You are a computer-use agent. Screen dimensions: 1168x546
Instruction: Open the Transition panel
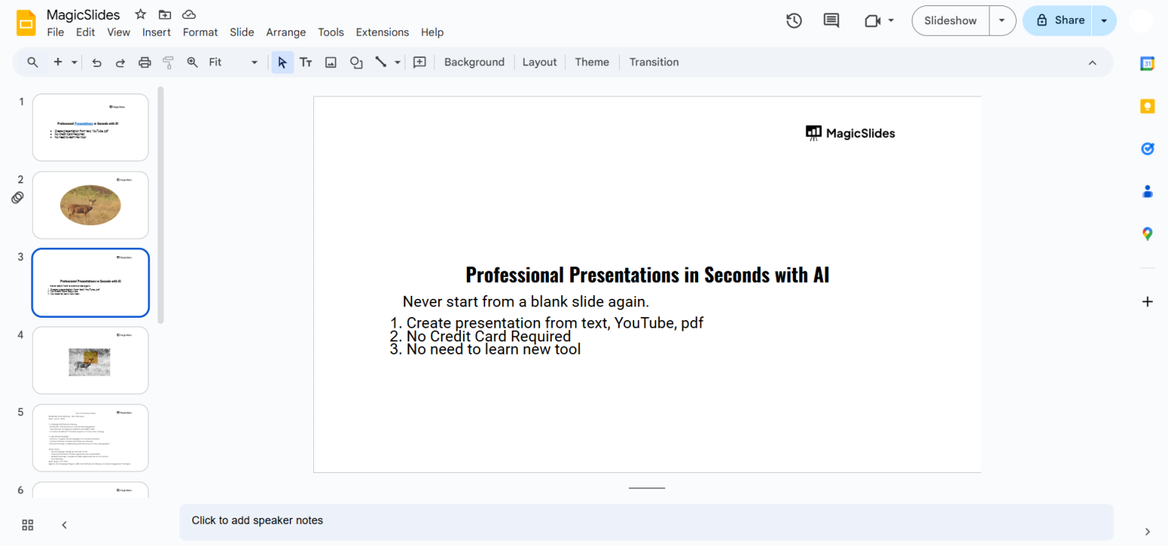(654, 62)
